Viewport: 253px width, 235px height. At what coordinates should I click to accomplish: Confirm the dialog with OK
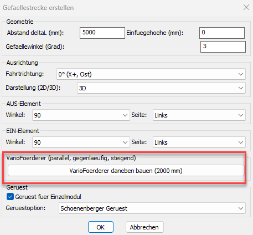(101, 227)
